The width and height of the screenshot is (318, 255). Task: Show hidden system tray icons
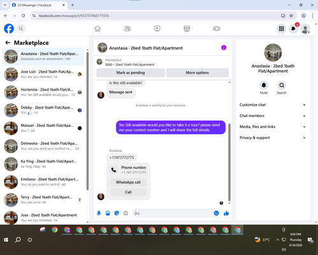coord(277,240)
